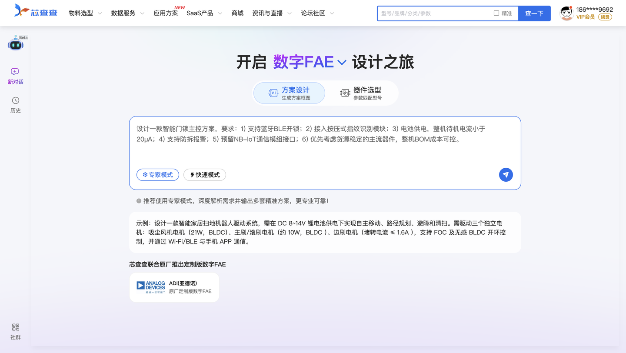Expand the 论坛社区 menu
This screenshot has width=626, height=353.
[317, 13]
